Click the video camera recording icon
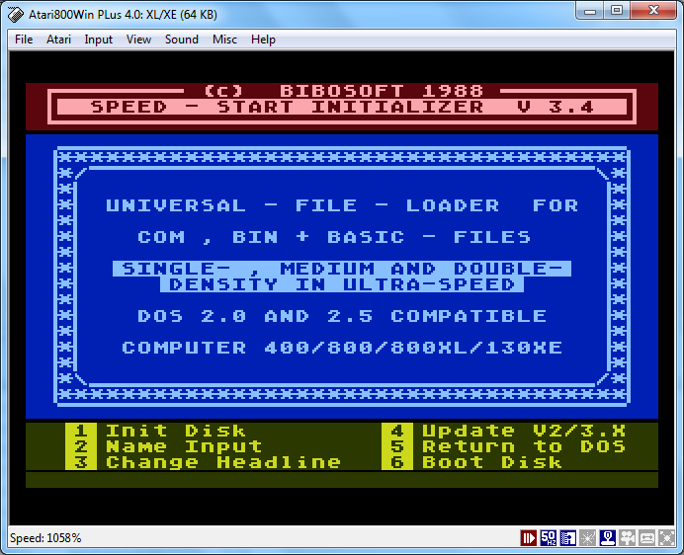 [628, 538]
